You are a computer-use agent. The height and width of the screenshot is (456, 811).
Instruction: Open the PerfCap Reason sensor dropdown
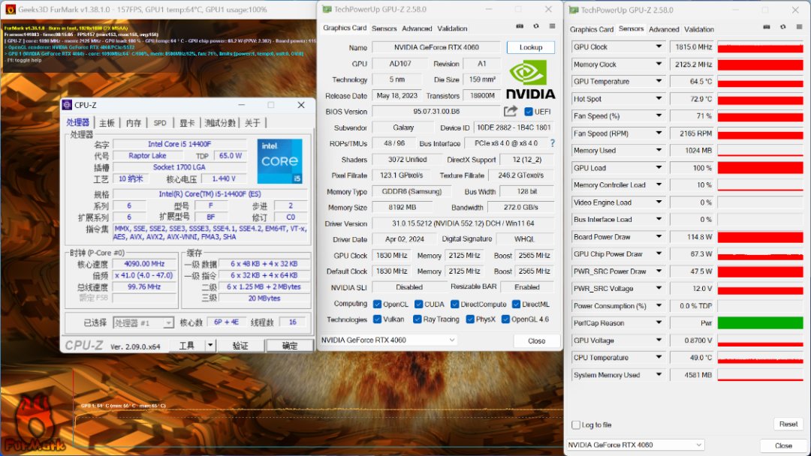[x=659, y=322]
